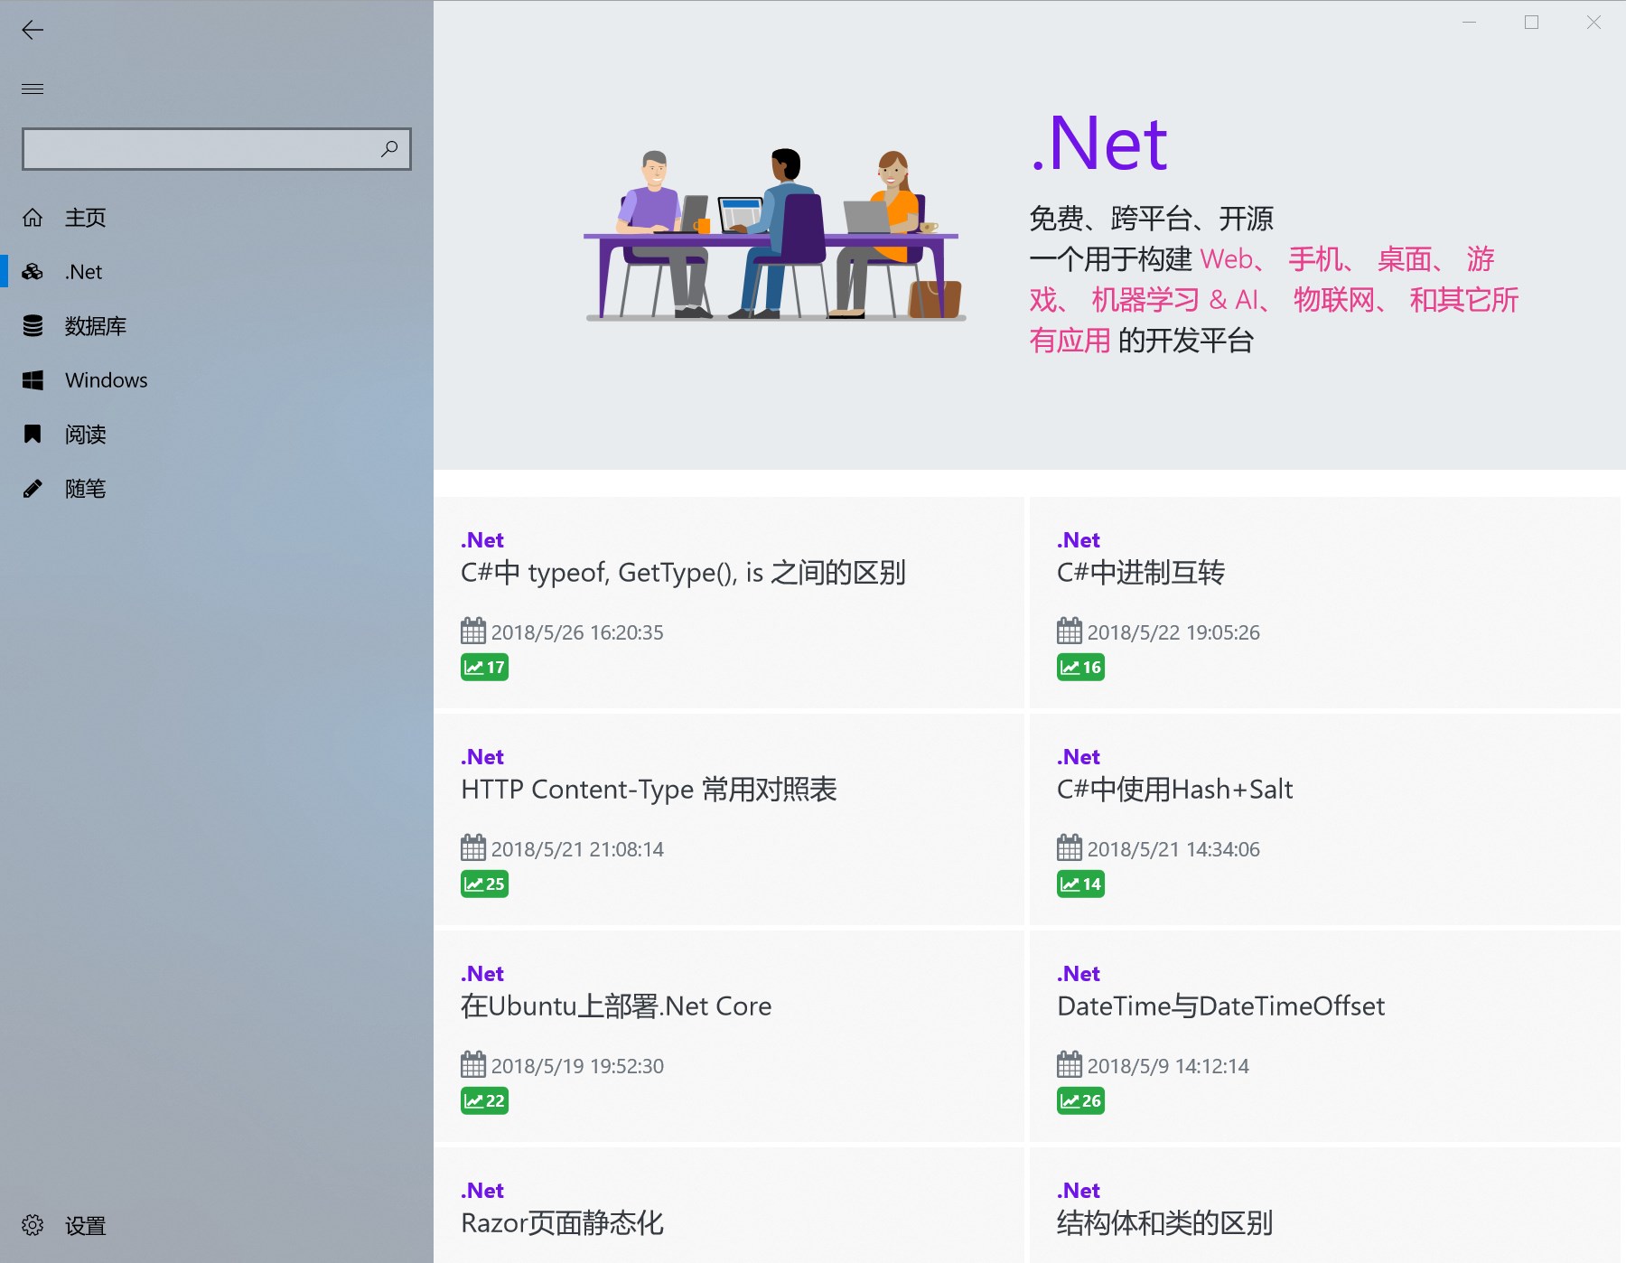Switch to Windows section
The height and width of the screenshot is (1263, 1626).
(x=217, y=380)
